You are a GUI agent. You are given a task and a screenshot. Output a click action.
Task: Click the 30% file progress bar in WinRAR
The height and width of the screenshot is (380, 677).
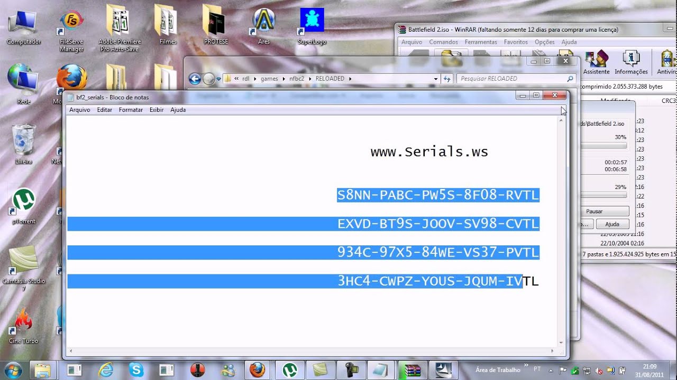(x=603, y=145)
